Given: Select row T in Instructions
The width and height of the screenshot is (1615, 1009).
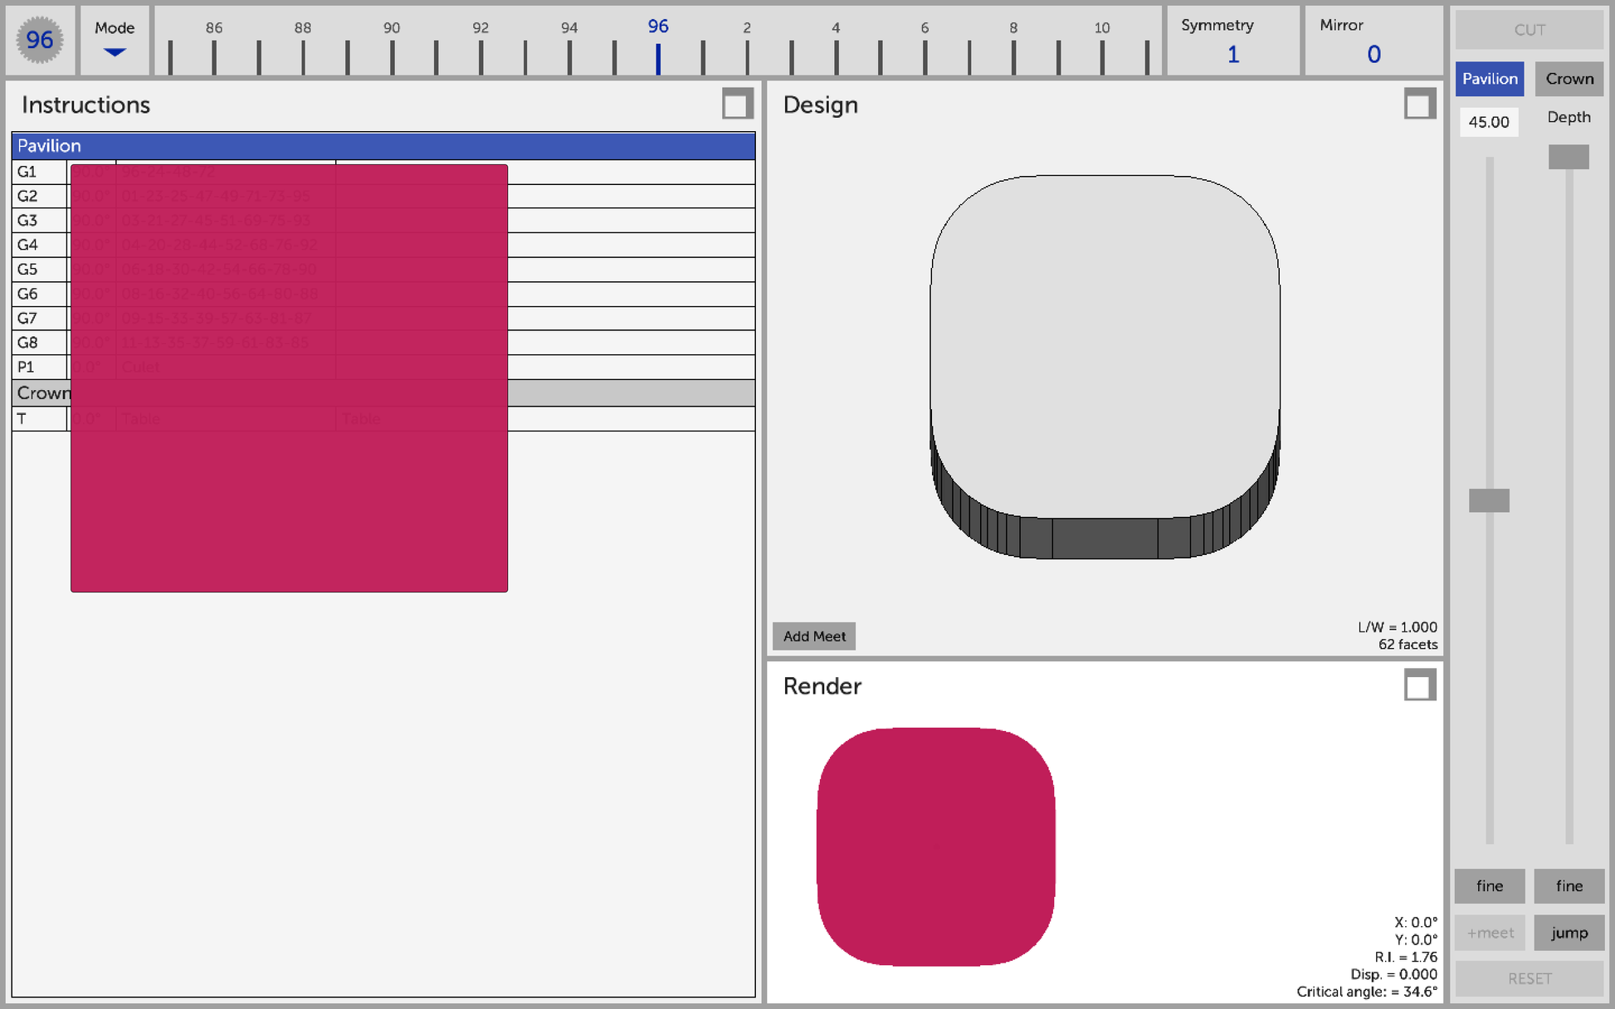Looking at the screenshot, I should [x=383, y=419].
